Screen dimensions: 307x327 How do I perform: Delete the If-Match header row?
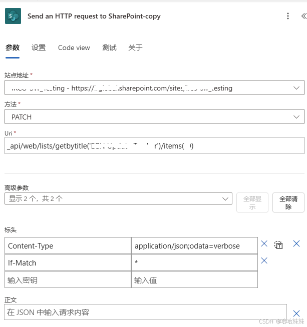[264, 260]
